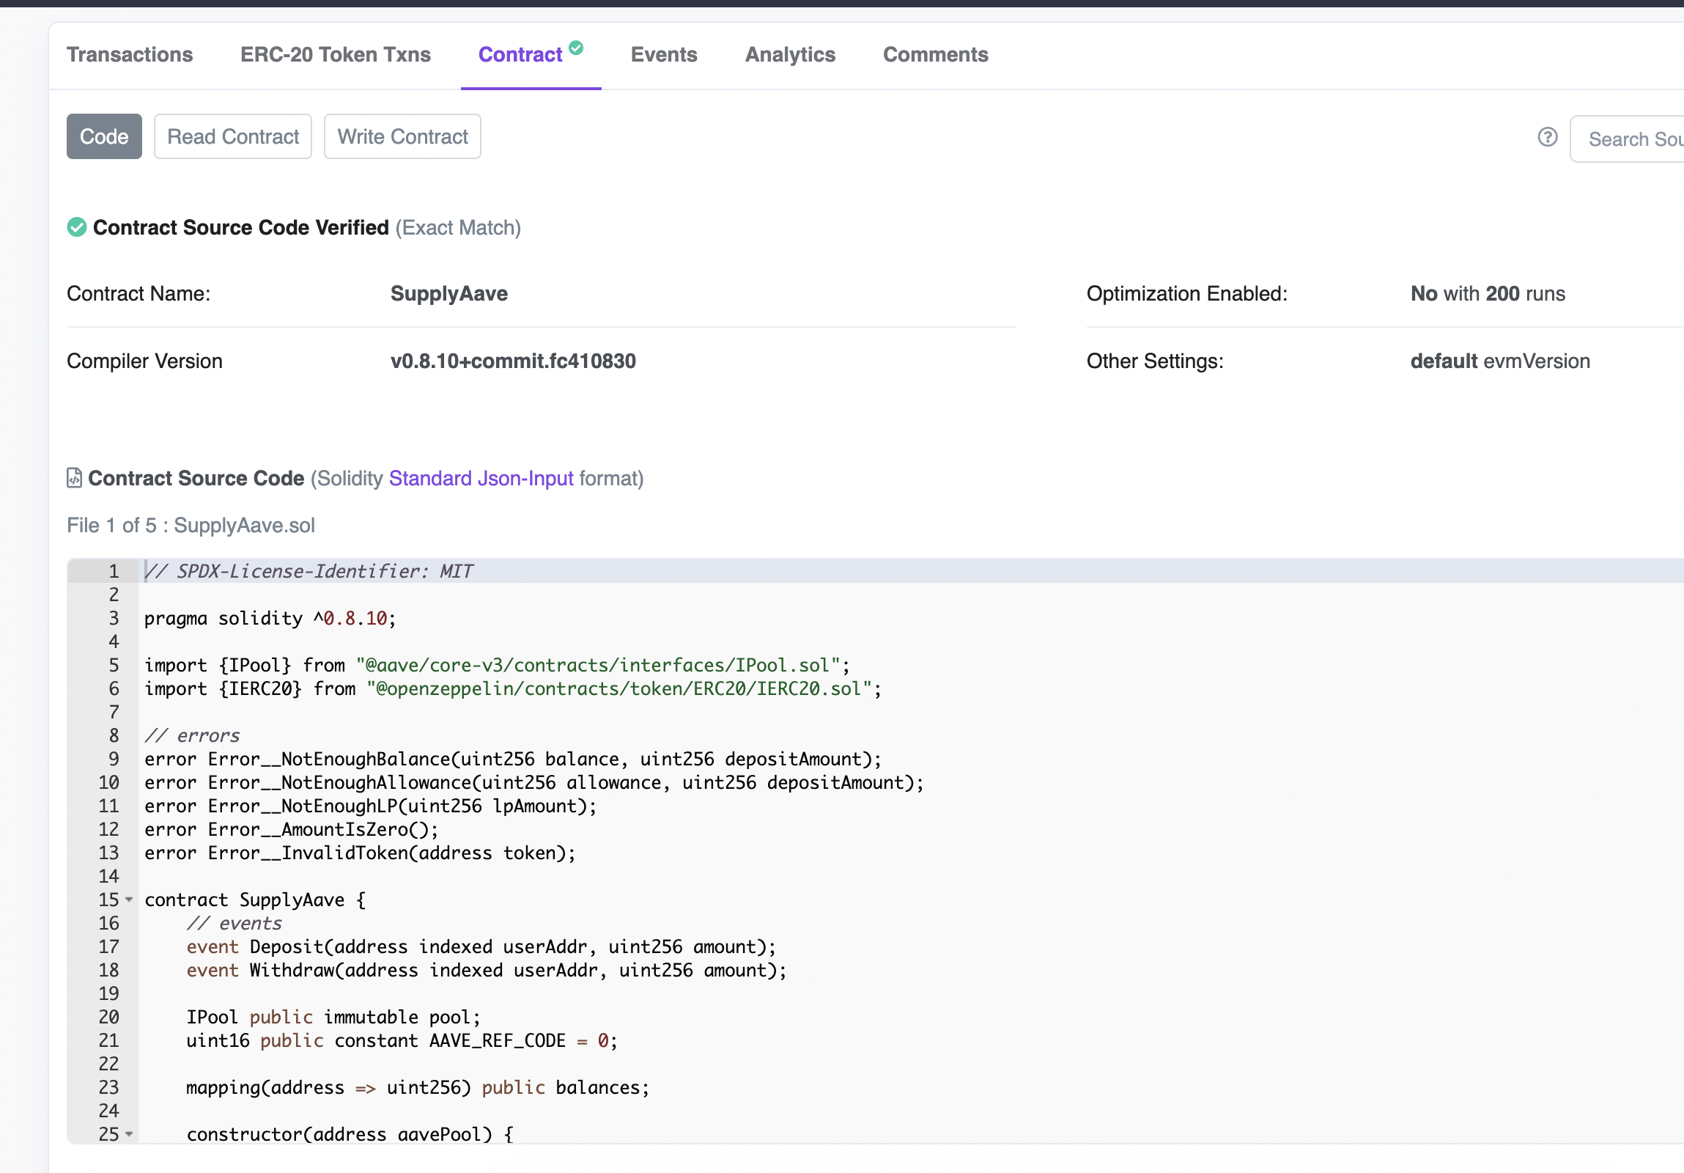Click the green verified checkmark beside Contract tab

coord(576,48)
